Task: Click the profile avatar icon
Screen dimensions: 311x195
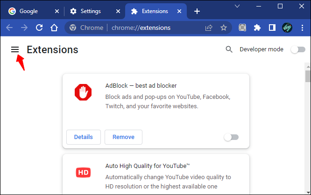Action: 287,28
